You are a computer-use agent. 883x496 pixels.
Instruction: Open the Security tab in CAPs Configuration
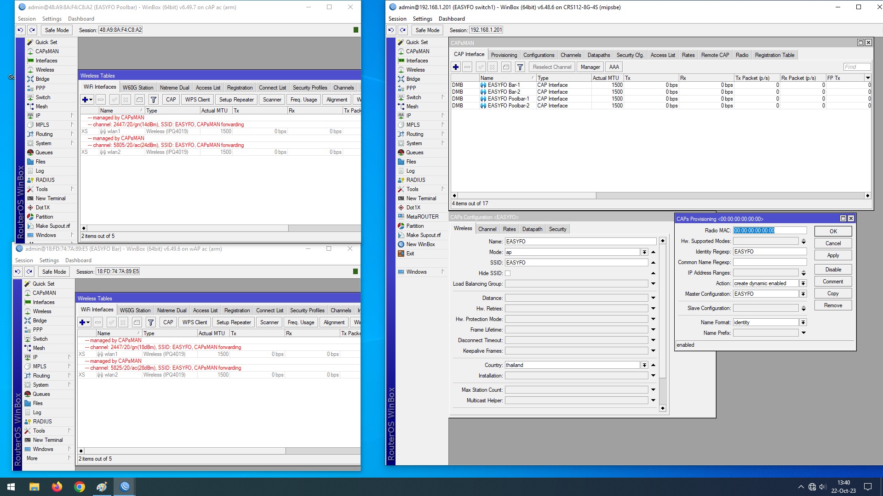[x=557, y=229]
